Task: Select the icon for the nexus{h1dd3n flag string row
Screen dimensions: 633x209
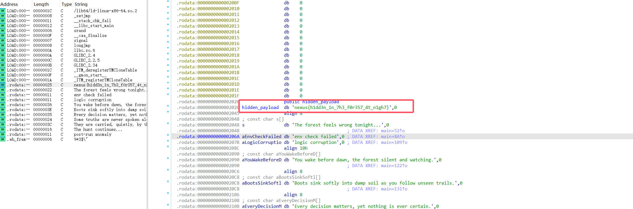Action: (3, 85)
